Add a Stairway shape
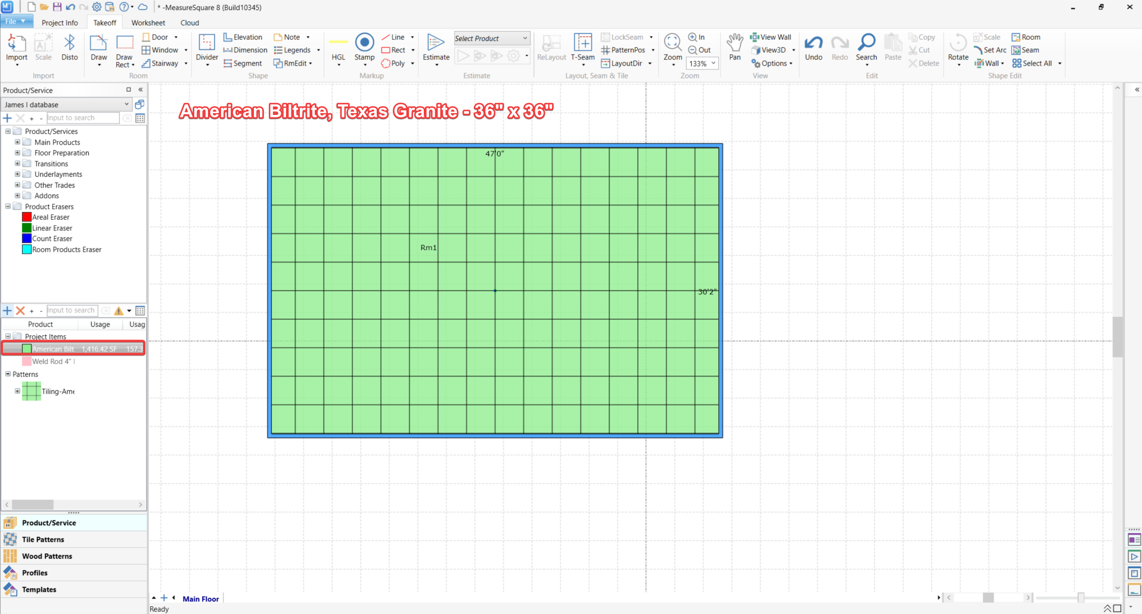The image size is (1142, 614). tap(161, 63)
